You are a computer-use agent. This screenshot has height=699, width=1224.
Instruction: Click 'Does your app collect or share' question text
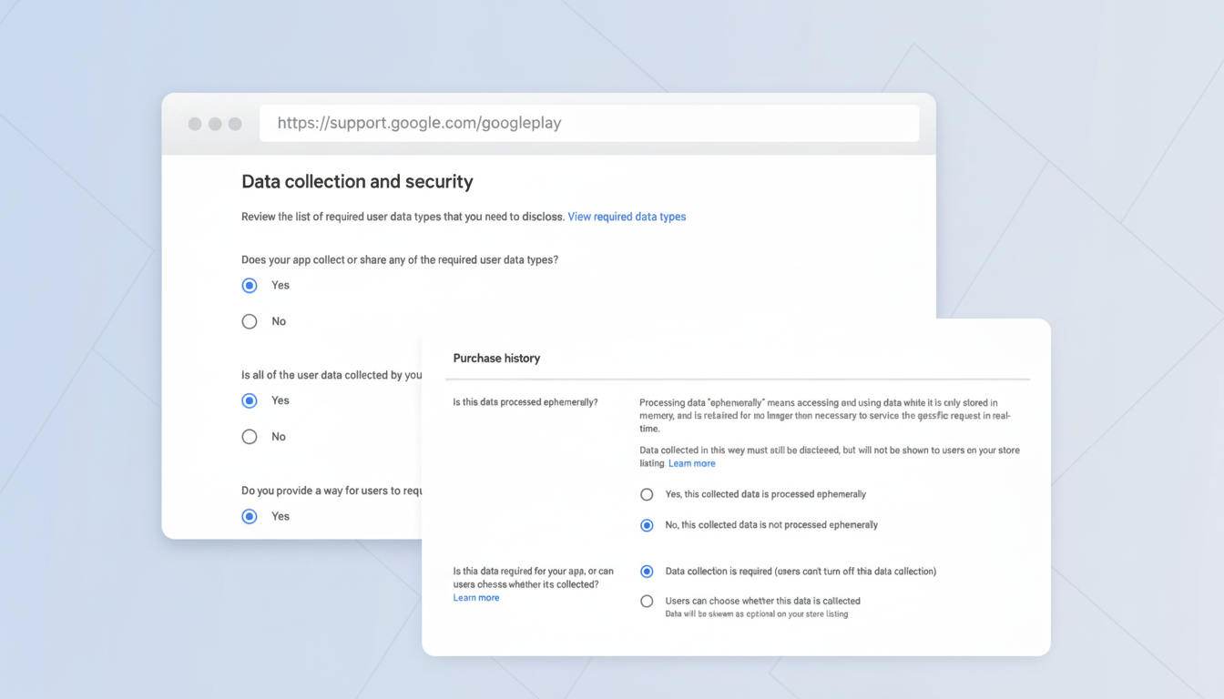(399, 259)
